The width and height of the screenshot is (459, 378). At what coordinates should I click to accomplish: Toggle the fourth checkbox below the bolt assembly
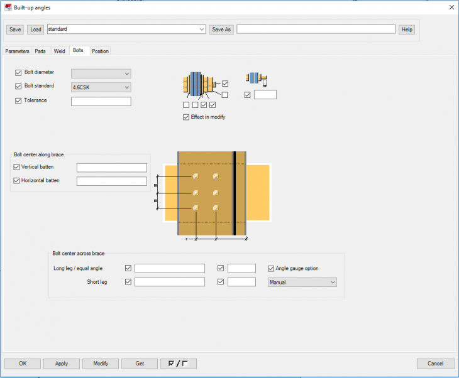point(213,105)
